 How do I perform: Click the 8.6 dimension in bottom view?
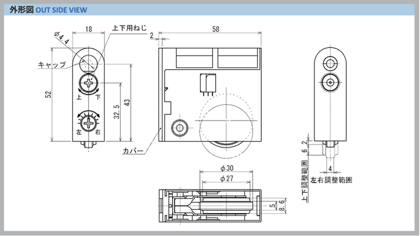(x=282, y=204)
